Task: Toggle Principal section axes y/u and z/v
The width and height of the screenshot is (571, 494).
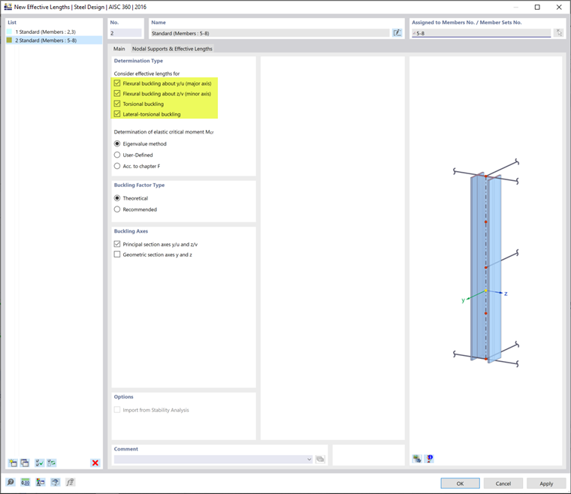Action: click(x=117, y=244)
